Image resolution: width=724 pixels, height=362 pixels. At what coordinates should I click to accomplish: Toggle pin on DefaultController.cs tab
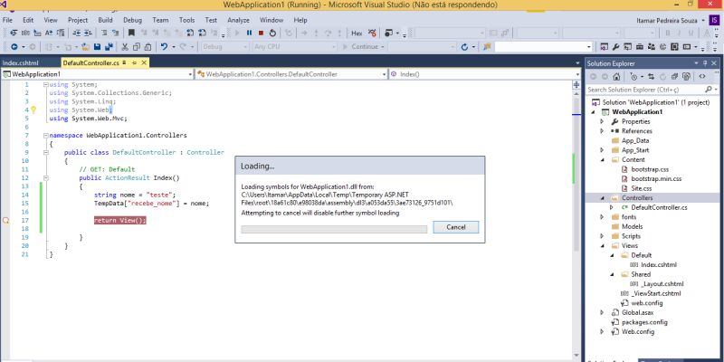(134, 62)
